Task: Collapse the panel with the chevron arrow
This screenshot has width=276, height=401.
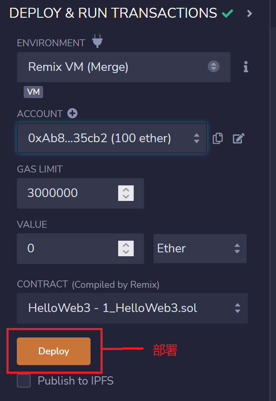Action: pyautogui.click(x=249, y=14)
